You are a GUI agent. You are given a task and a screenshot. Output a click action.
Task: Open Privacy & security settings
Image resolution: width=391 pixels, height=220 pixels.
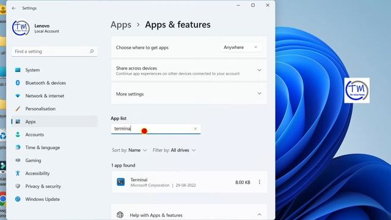(x=54, y=186)
